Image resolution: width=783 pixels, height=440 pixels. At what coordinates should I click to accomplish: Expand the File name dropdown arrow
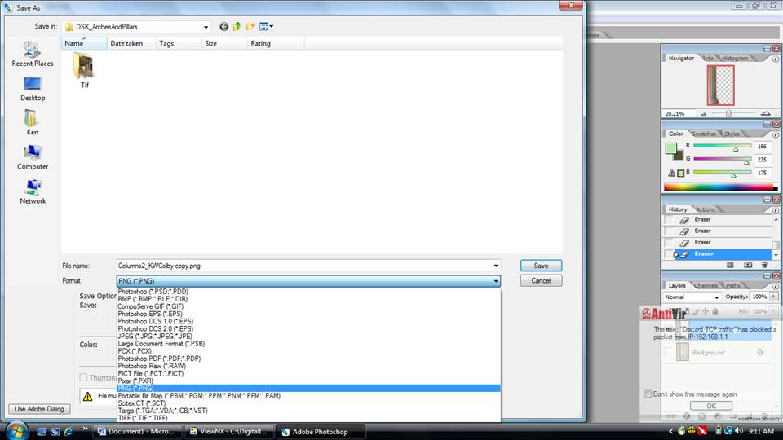(x=495, y=266)
